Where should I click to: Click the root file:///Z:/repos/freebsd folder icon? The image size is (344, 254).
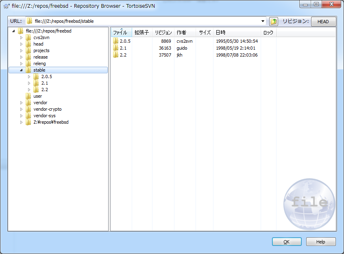point(21,31)
